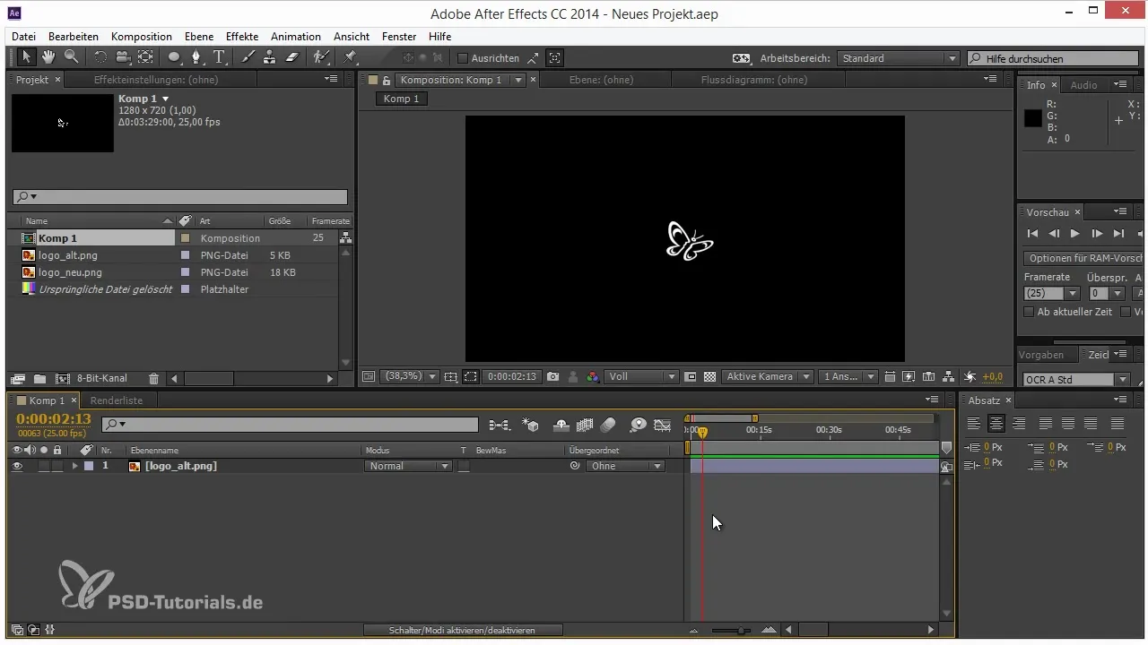
Task: Click the Komp 1 breadcrumb button in viewer
Action: [x=401, y=99]
